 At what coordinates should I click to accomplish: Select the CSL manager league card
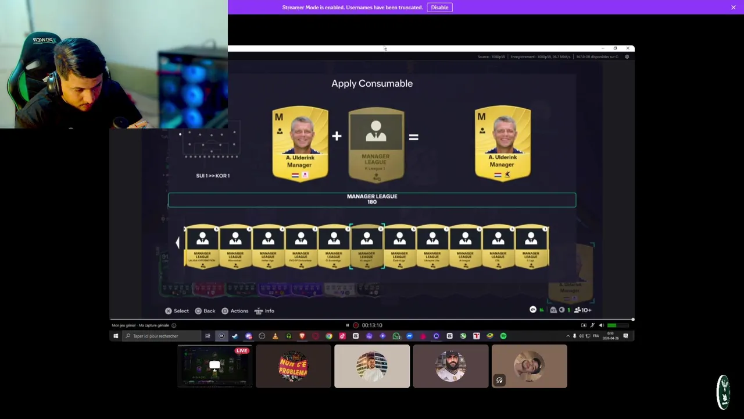point(498,247)
